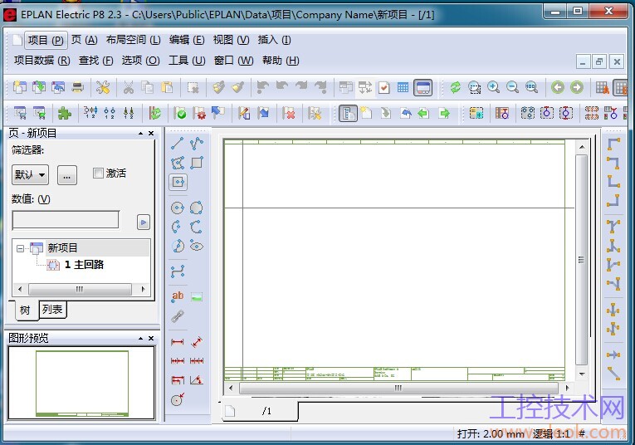Click the zoom out magnifier icon

512,87
